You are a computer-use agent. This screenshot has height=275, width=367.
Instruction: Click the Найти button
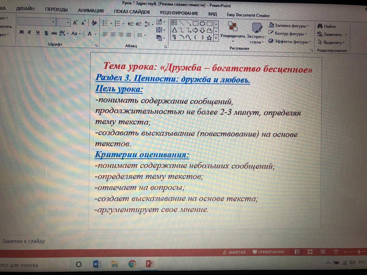[327, 26]
